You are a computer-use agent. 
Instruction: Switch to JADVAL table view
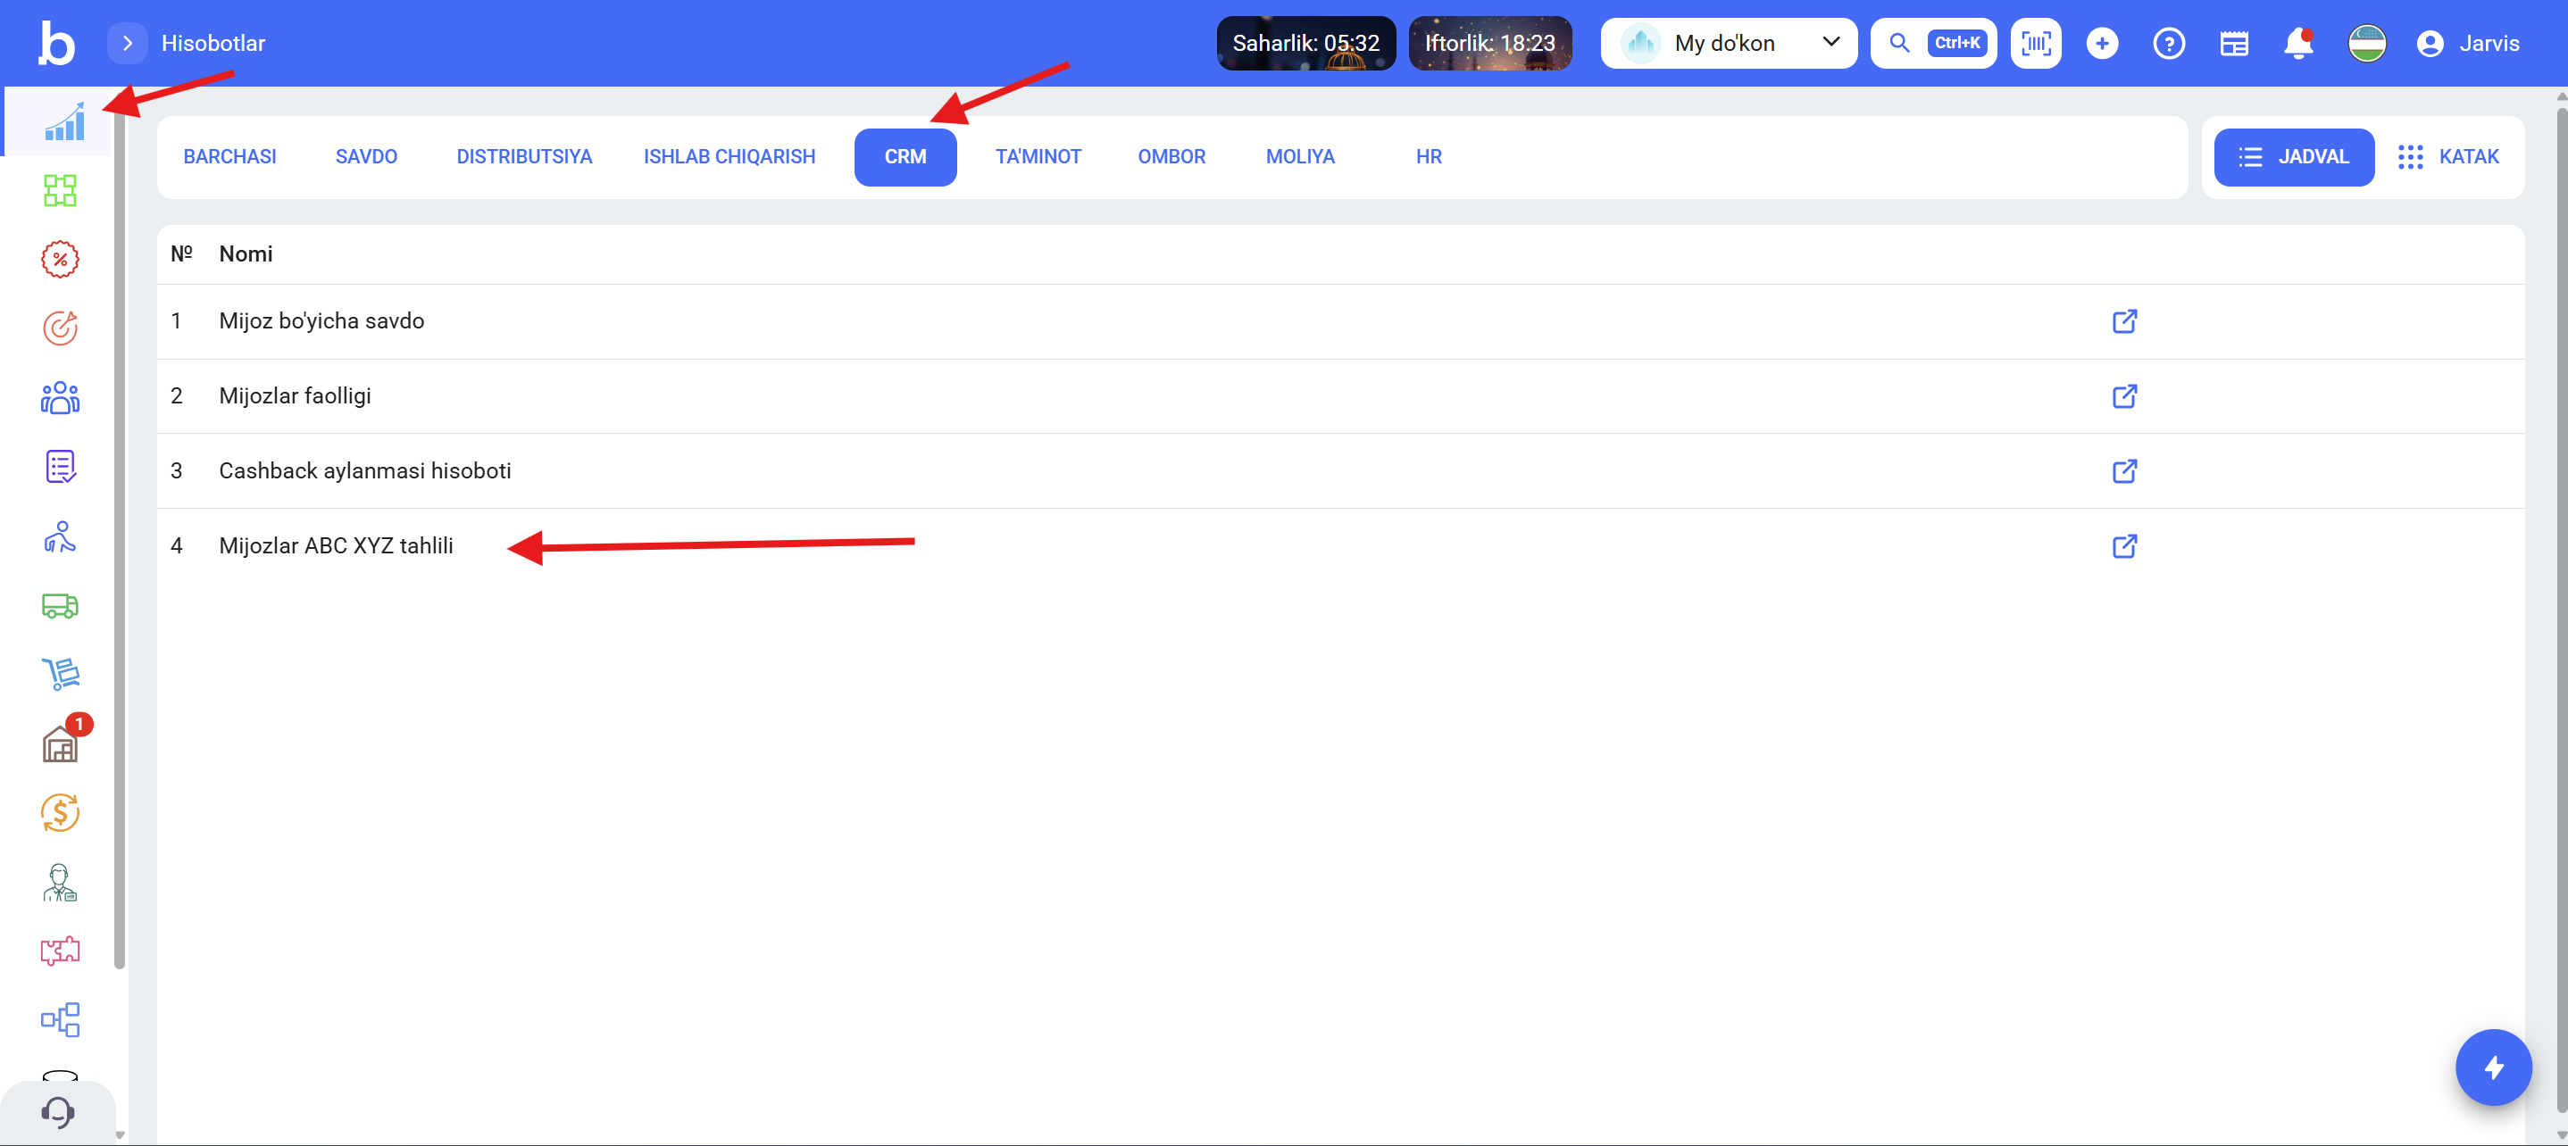pyautogui.click(x=2293, y=157)
